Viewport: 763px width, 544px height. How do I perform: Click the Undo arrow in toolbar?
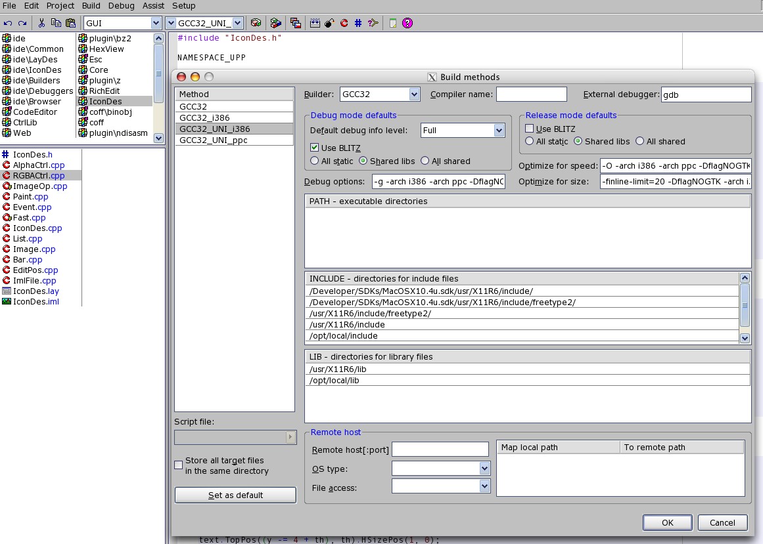coord(8,23)
